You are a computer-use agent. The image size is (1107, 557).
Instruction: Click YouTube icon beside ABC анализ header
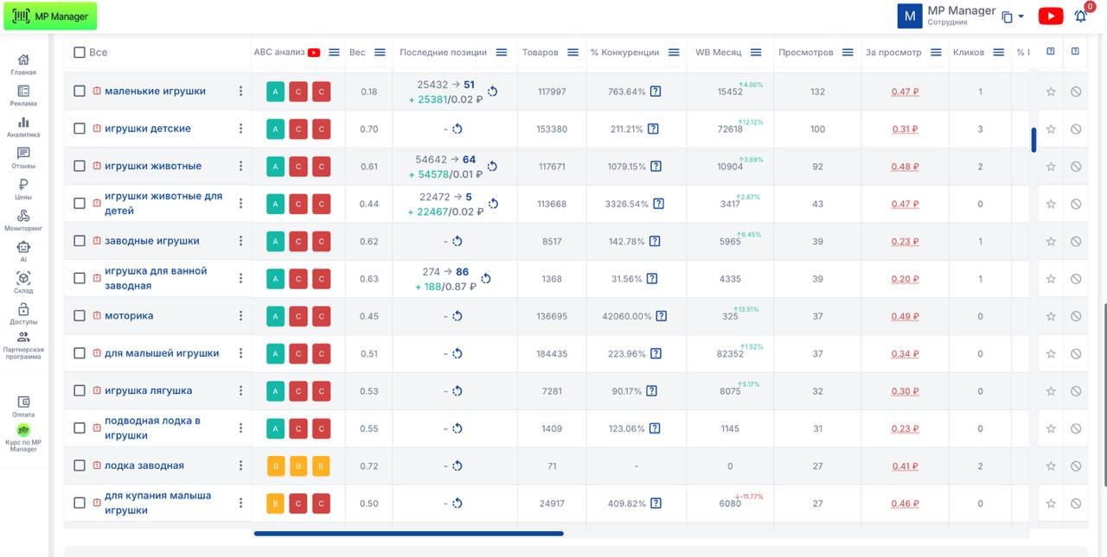(x=314, y=53)
